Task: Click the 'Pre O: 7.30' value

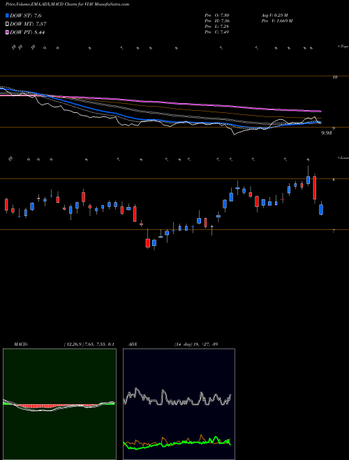Action: point(217,15)
